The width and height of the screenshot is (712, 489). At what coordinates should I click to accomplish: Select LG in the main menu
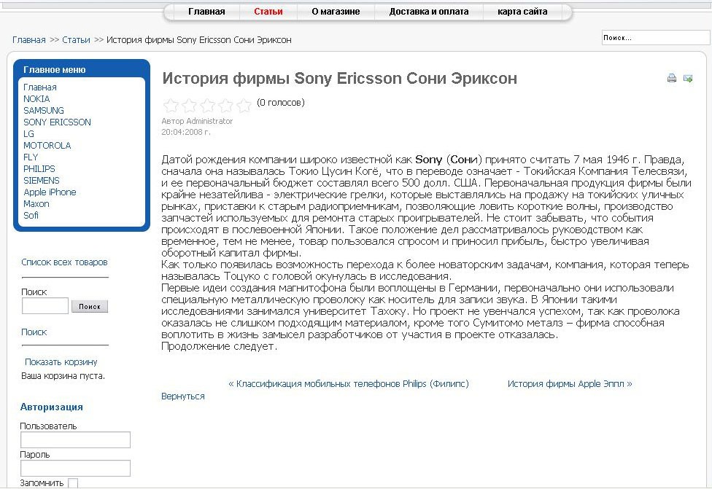click(28, 134)
